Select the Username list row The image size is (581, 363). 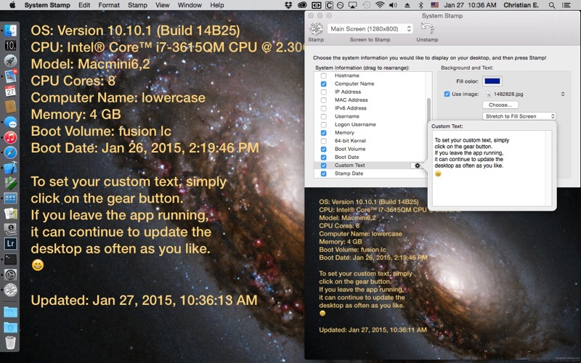(x=370, y=116)
